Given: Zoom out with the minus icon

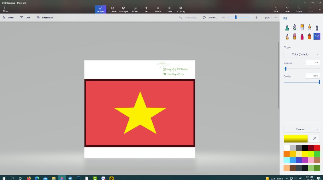Looking at the screenshot, I should [x=223, y=18].
